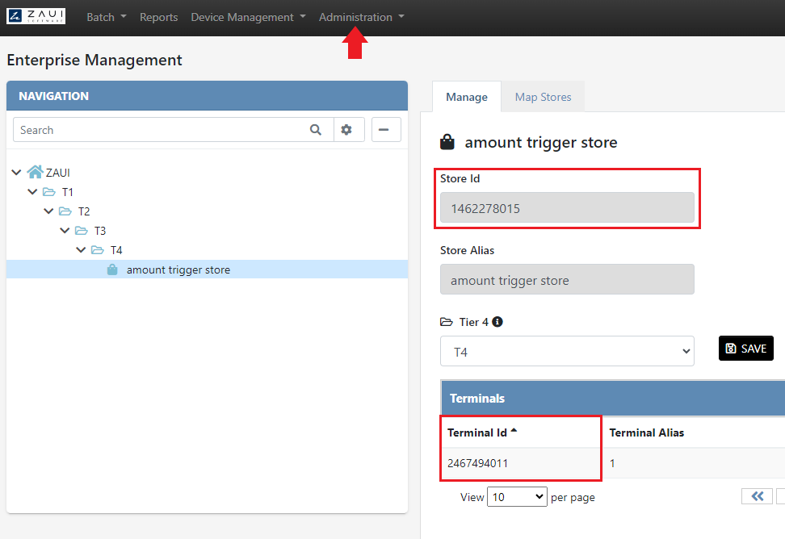Open the Reports page
Viewport: 785px width, 539px height.
[158, 17]
